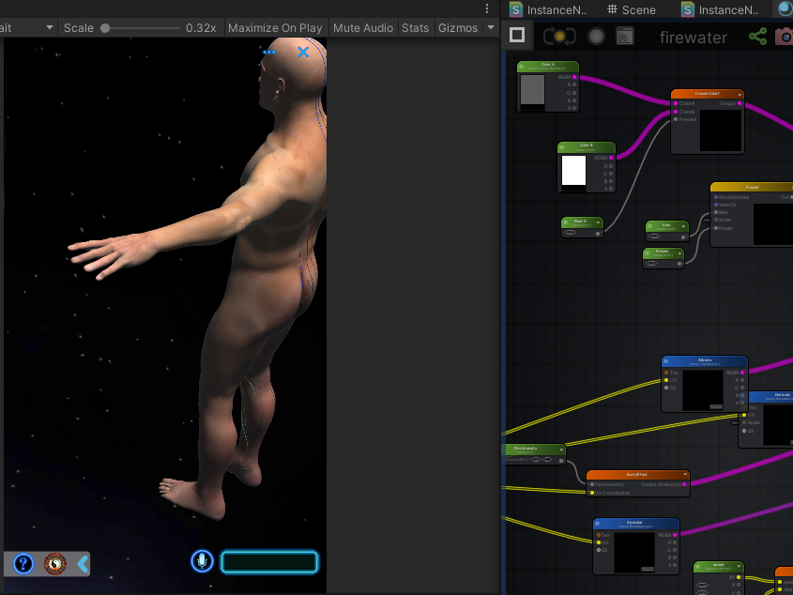793x595 pixels.
Task: Click the yin-yang emblem icon
Action: click(55, 564)
